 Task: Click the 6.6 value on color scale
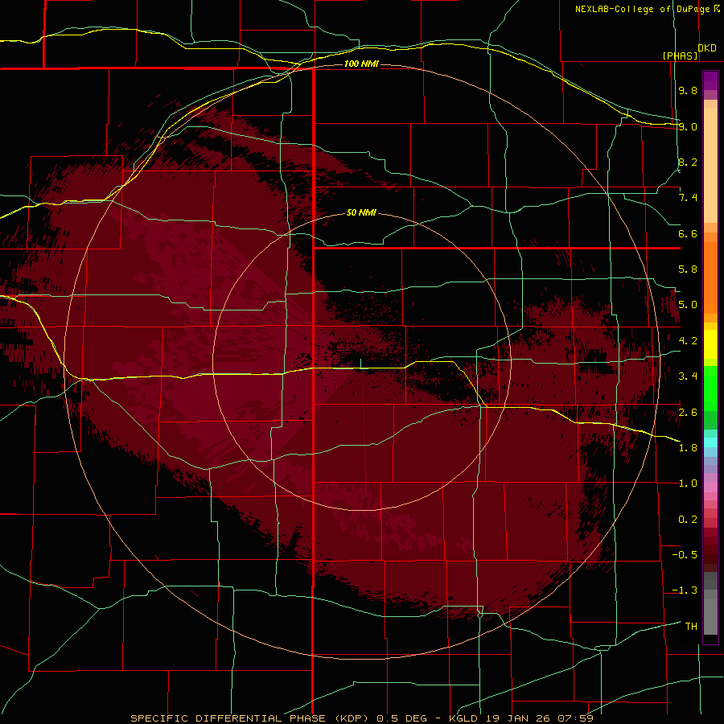(x=688, y=233)
